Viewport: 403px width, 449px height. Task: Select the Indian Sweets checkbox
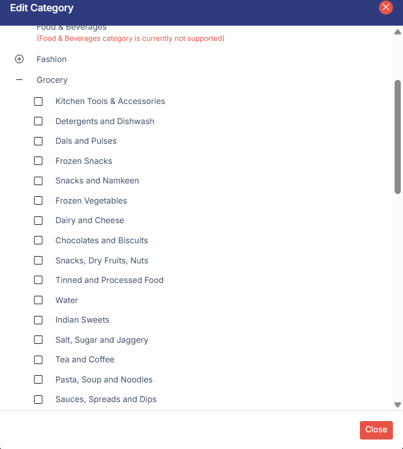(x=38, y=320)
